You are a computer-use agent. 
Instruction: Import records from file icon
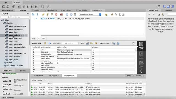(118, 43)
